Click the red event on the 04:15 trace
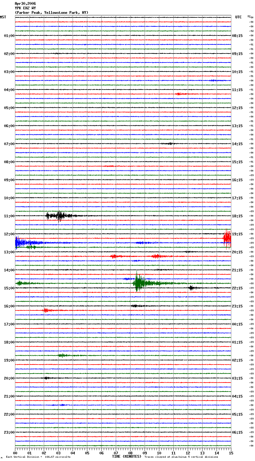This screenshot has height=461, width=255. click(x=180, y=94)
